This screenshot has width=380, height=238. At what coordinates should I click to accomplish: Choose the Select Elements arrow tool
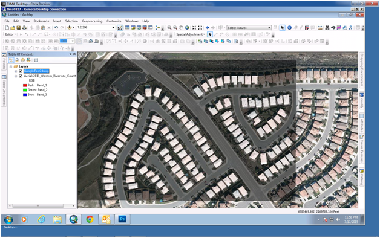[x=282, y=28]
